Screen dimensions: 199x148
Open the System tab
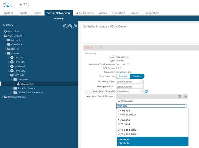(x=8, y=13)
